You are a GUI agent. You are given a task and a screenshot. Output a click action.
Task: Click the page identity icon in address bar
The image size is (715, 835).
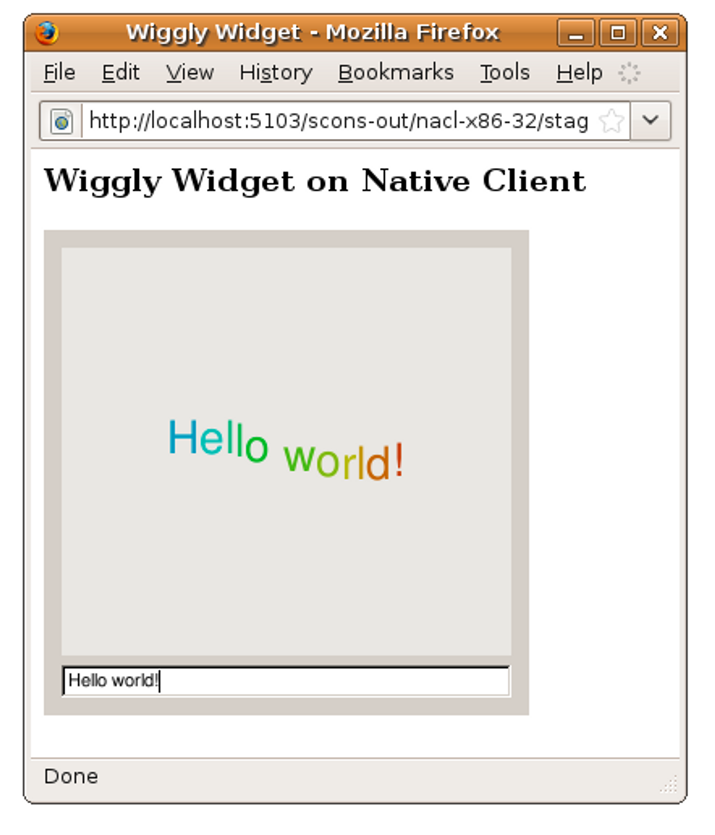point(61,121)
